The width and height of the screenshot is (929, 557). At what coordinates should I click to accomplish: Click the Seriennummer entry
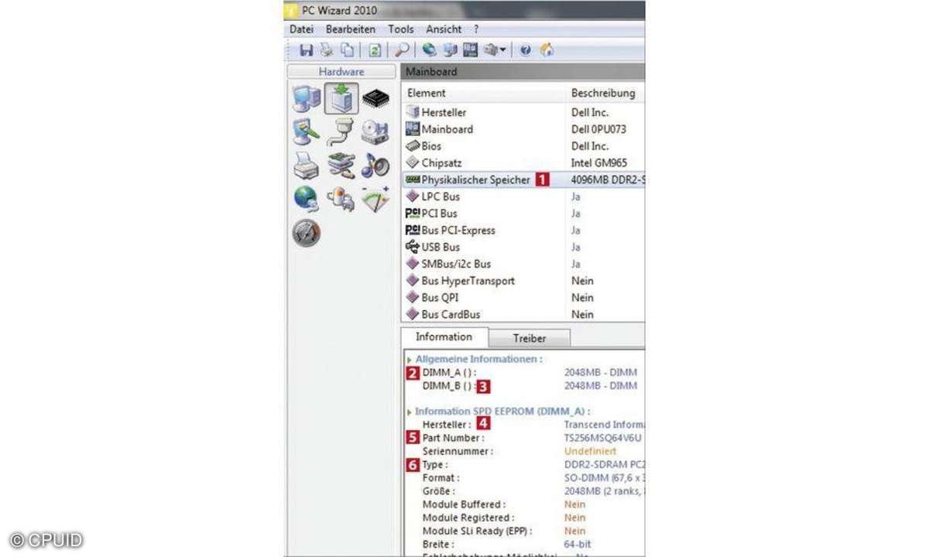coord(458,451)
